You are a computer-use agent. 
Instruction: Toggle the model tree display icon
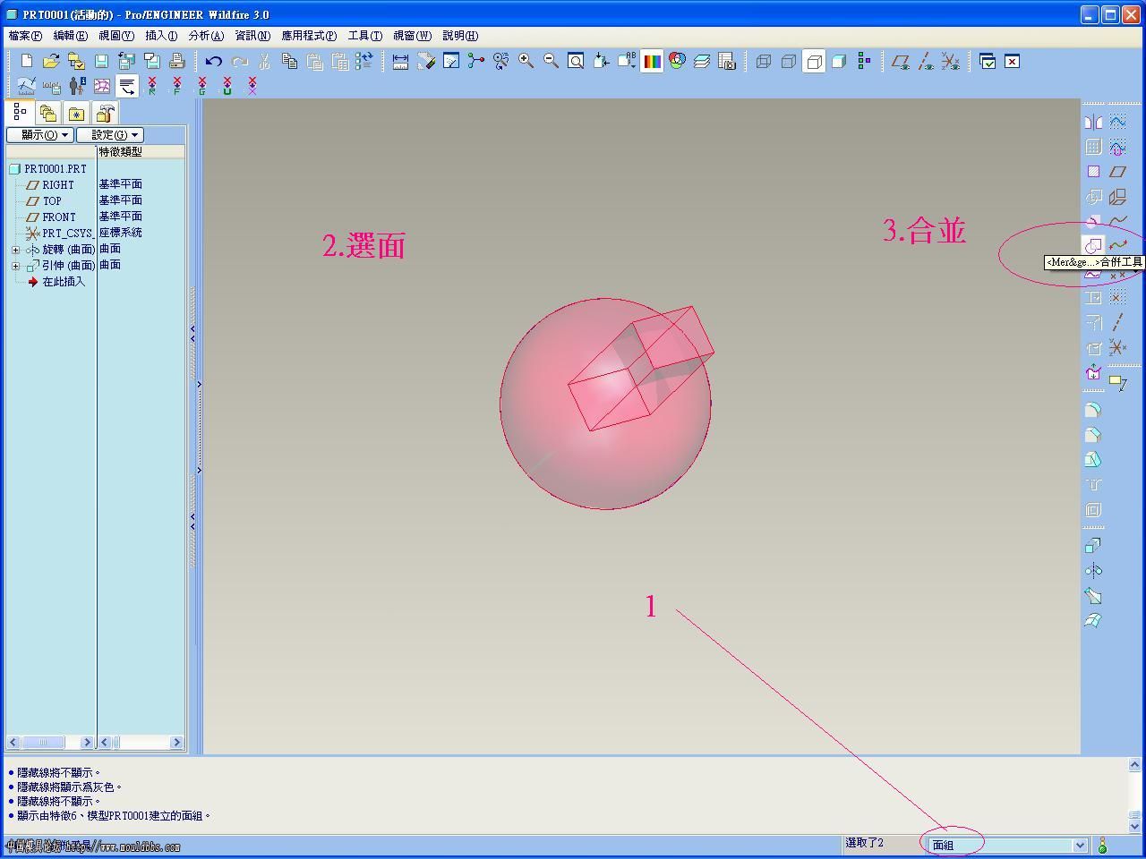[864, 61]
